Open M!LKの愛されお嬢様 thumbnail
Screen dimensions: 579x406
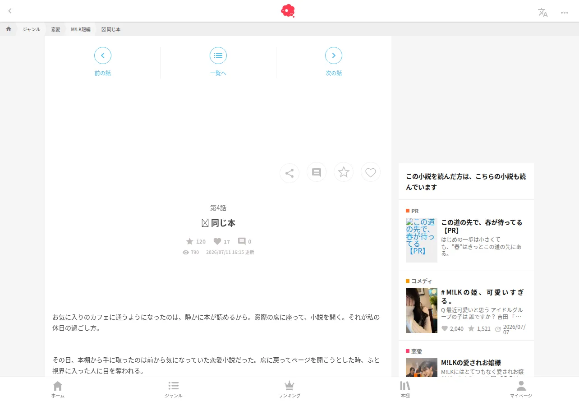click(422, 368)
